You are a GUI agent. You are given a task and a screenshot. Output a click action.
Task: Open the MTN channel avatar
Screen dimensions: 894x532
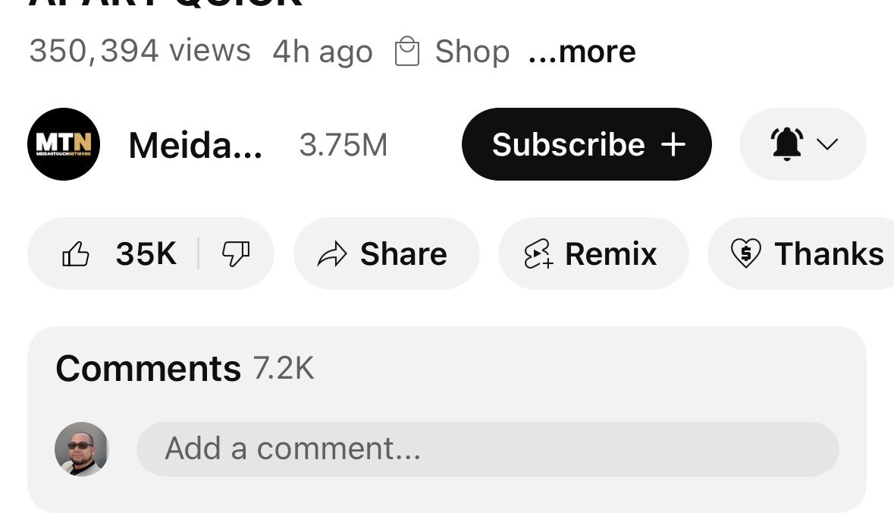[x=64, y=144]
